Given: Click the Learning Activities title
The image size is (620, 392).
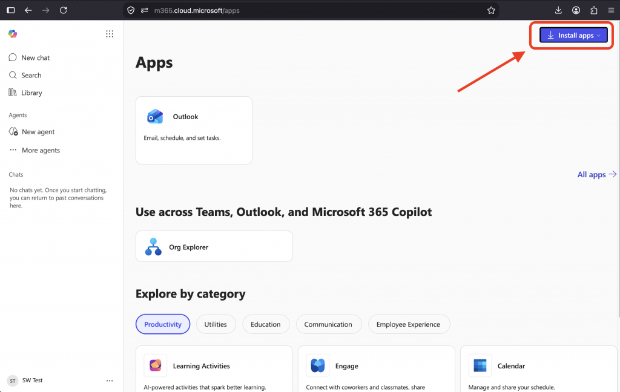Looking at the screenshot, I should tap(201, 366).
